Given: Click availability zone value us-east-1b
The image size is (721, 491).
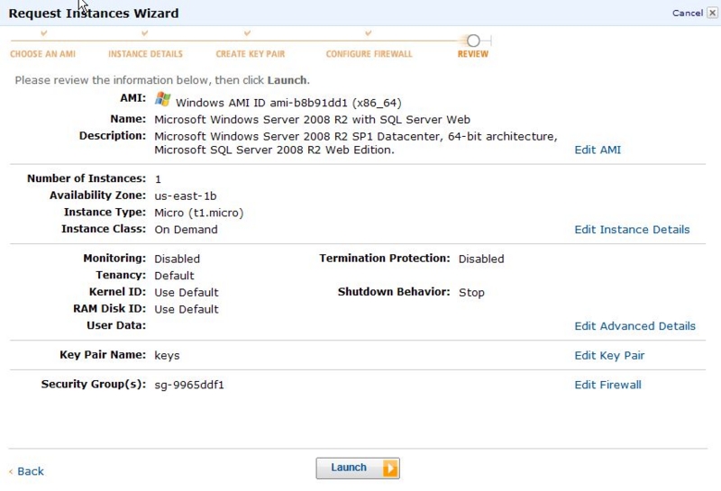Looking at the screenshot, I should pyautogui.click(x=186, y=195).
